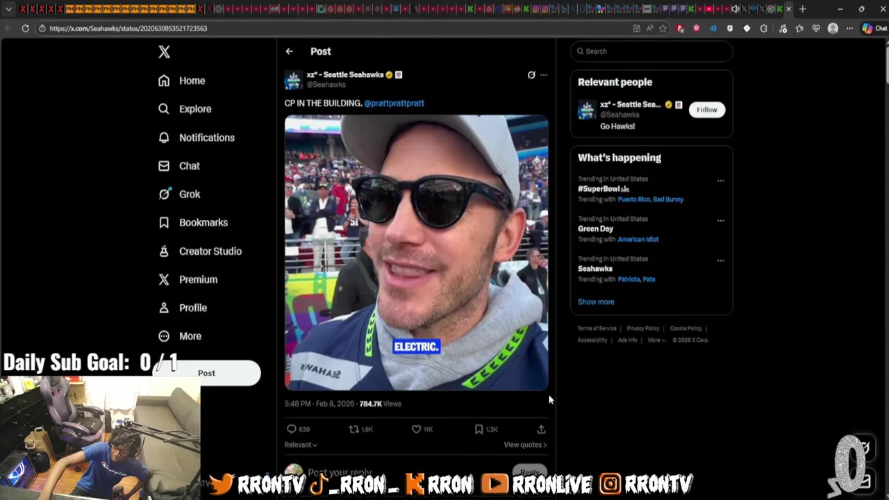
Task: Switch to the muted audio browser tab
Action: [736, 9]
